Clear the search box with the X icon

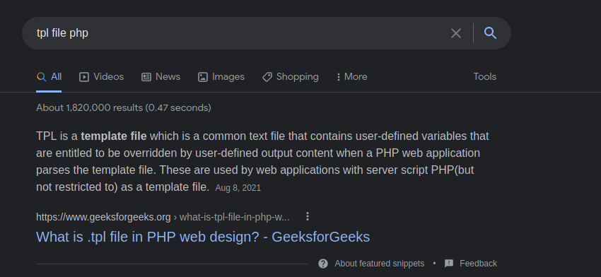click(456, 33)
